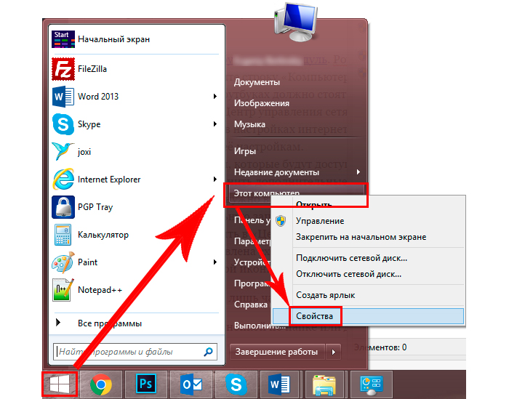Open Skype from the taskbar
The height and width of the screenshot is (399, 509).
click(236, 384)
